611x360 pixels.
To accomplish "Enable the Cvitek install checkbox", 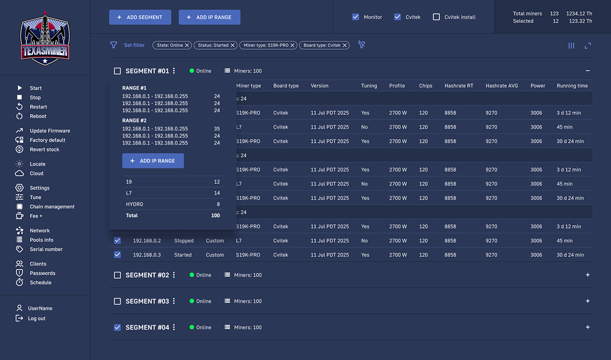I will pos(436,16).
